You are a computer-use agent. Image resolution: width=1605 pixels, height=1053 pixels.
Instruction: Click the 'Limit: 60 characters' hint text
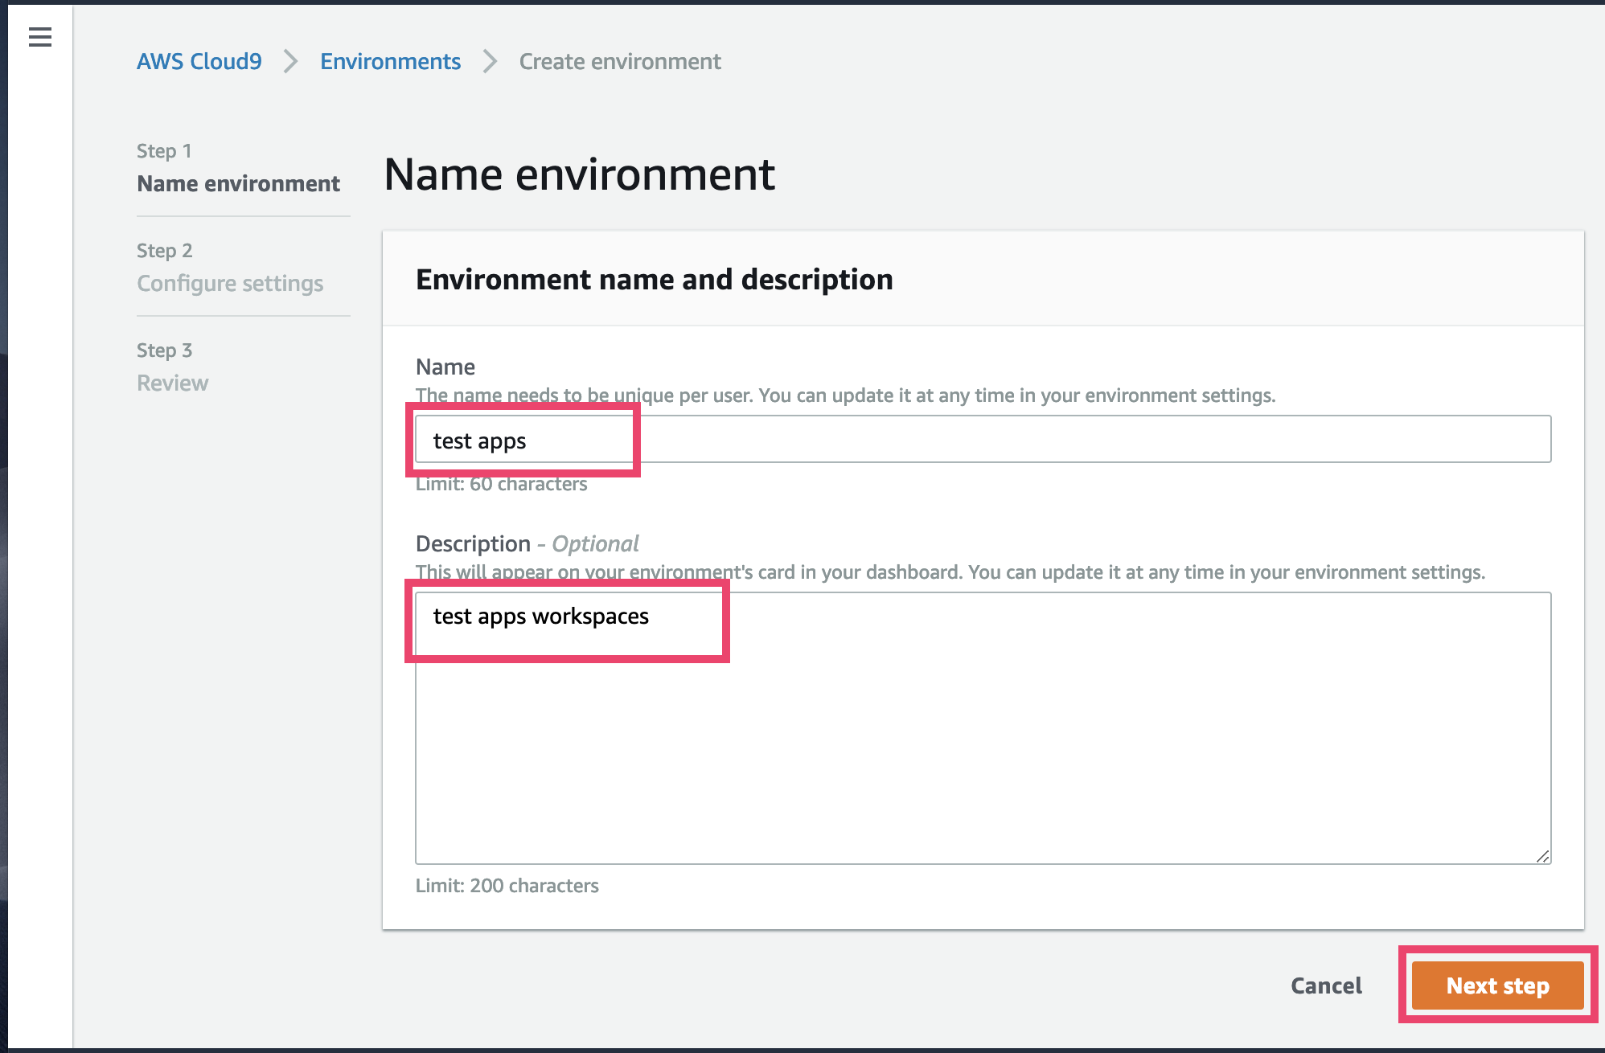pos(500,483)
